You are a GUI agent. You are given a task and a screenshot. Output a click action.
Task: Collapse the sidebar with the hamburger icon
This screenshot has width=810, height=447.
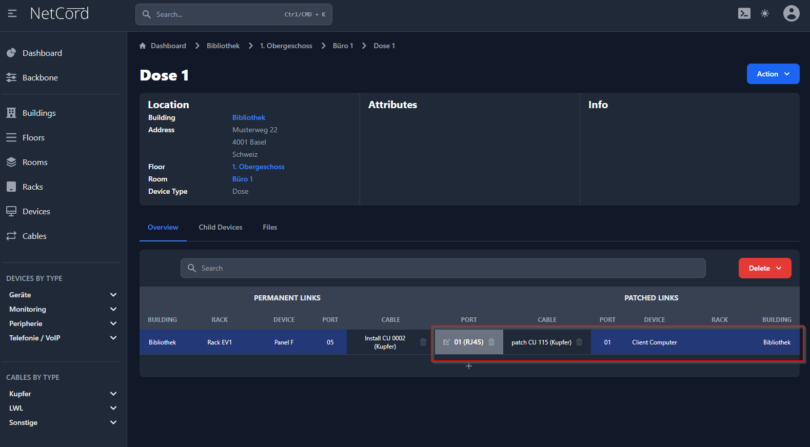[12, 14]
